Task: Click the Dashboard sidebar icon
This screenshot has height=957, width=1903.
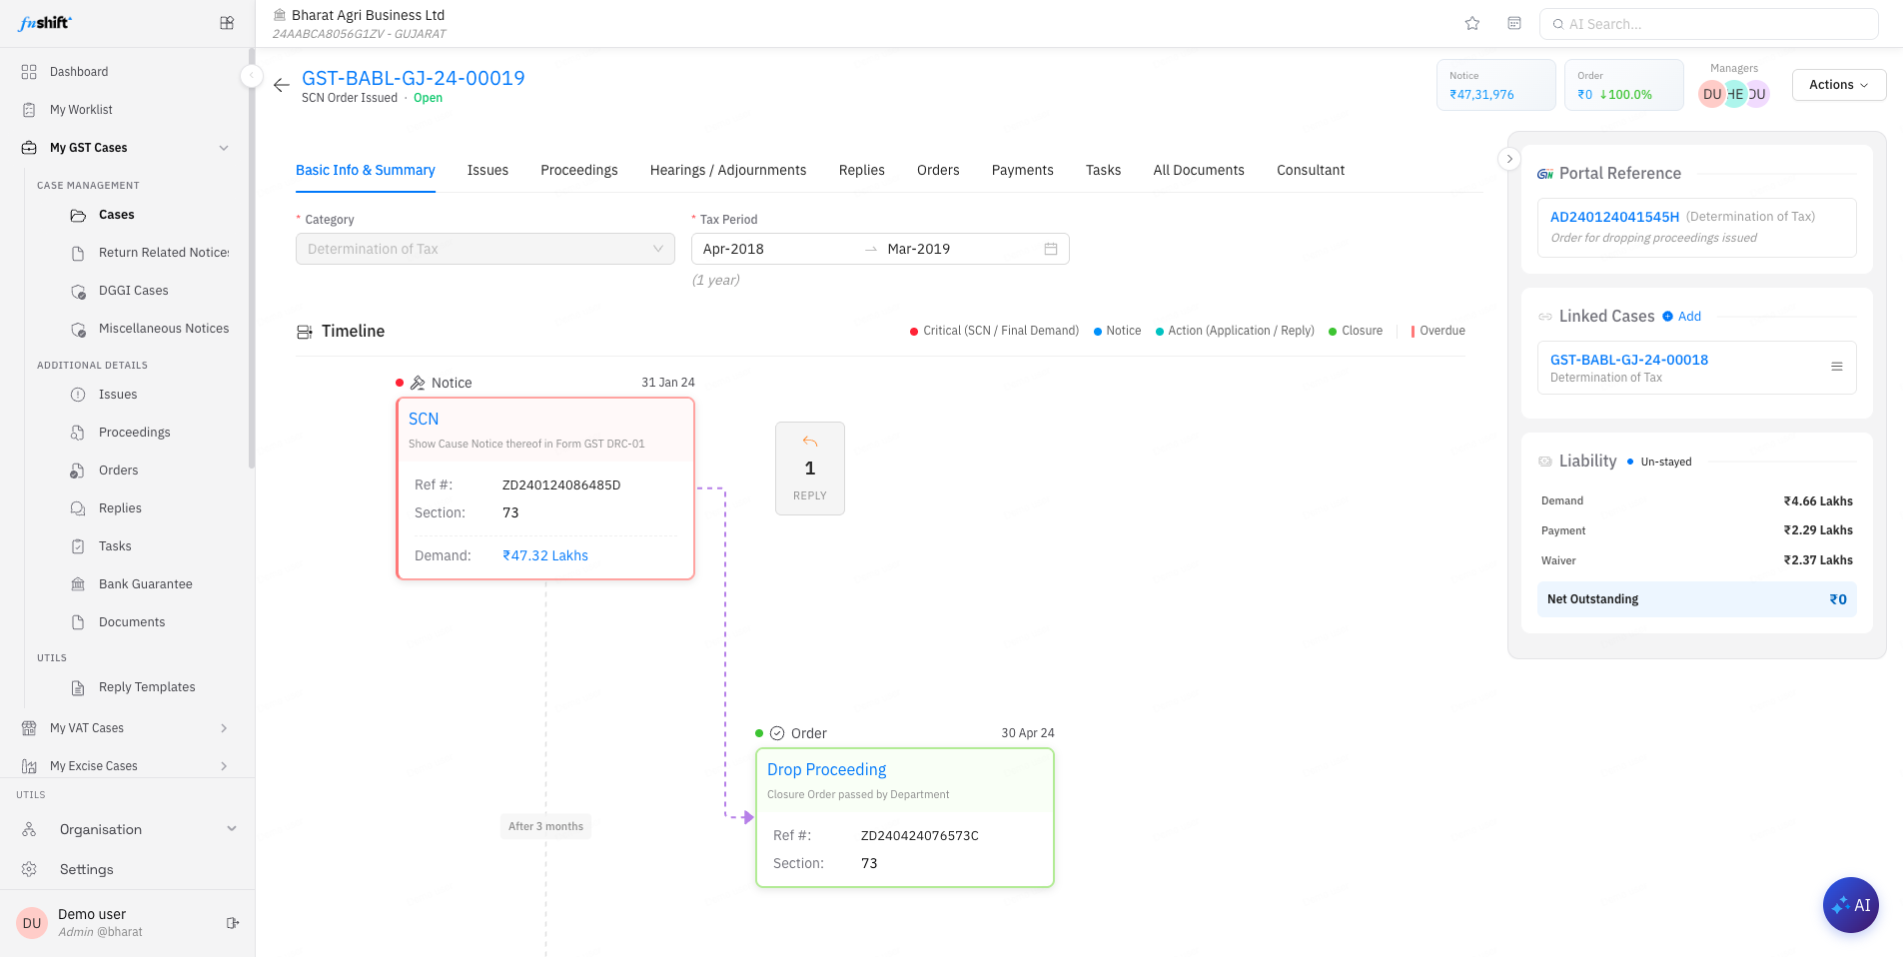Action: (x=29, y=72)
